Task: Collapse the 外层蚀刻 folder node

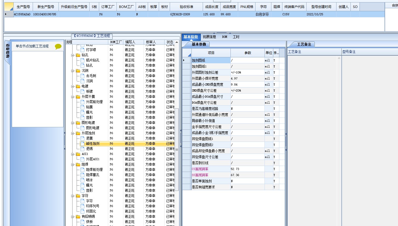Action: point(73,133)
